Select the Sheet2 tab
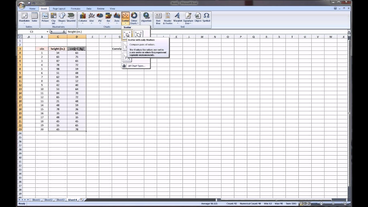 [x=48, y=200]
